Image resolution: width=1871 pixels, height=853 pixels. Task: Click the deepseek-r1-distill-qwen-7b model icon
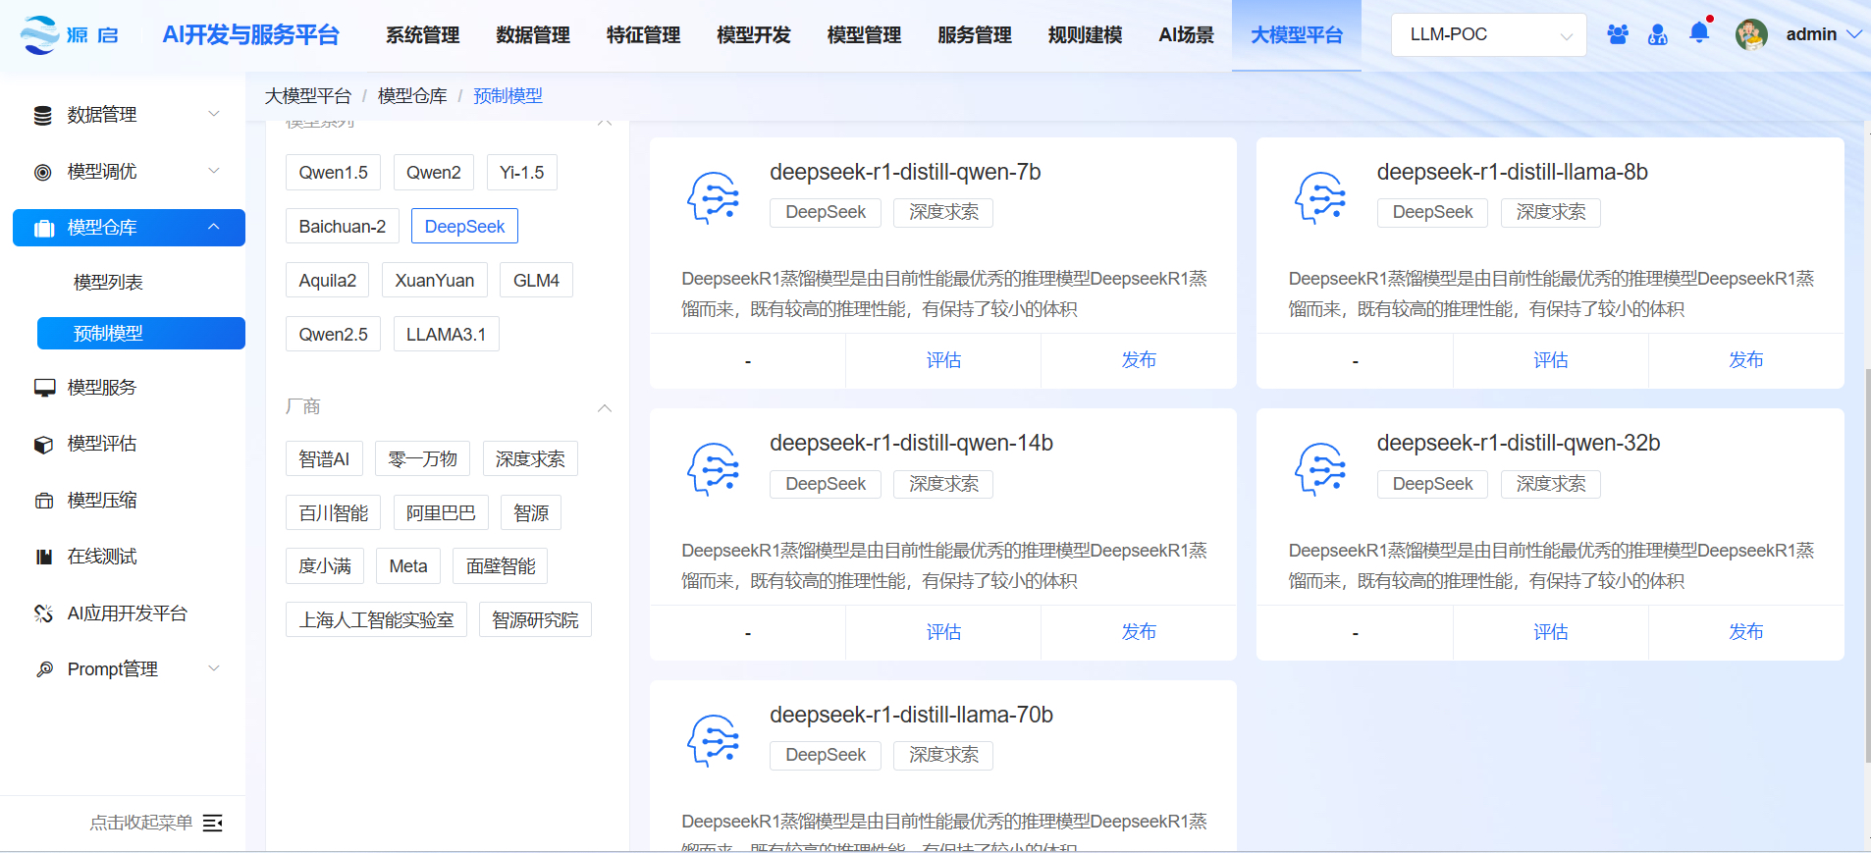[714, 198]
